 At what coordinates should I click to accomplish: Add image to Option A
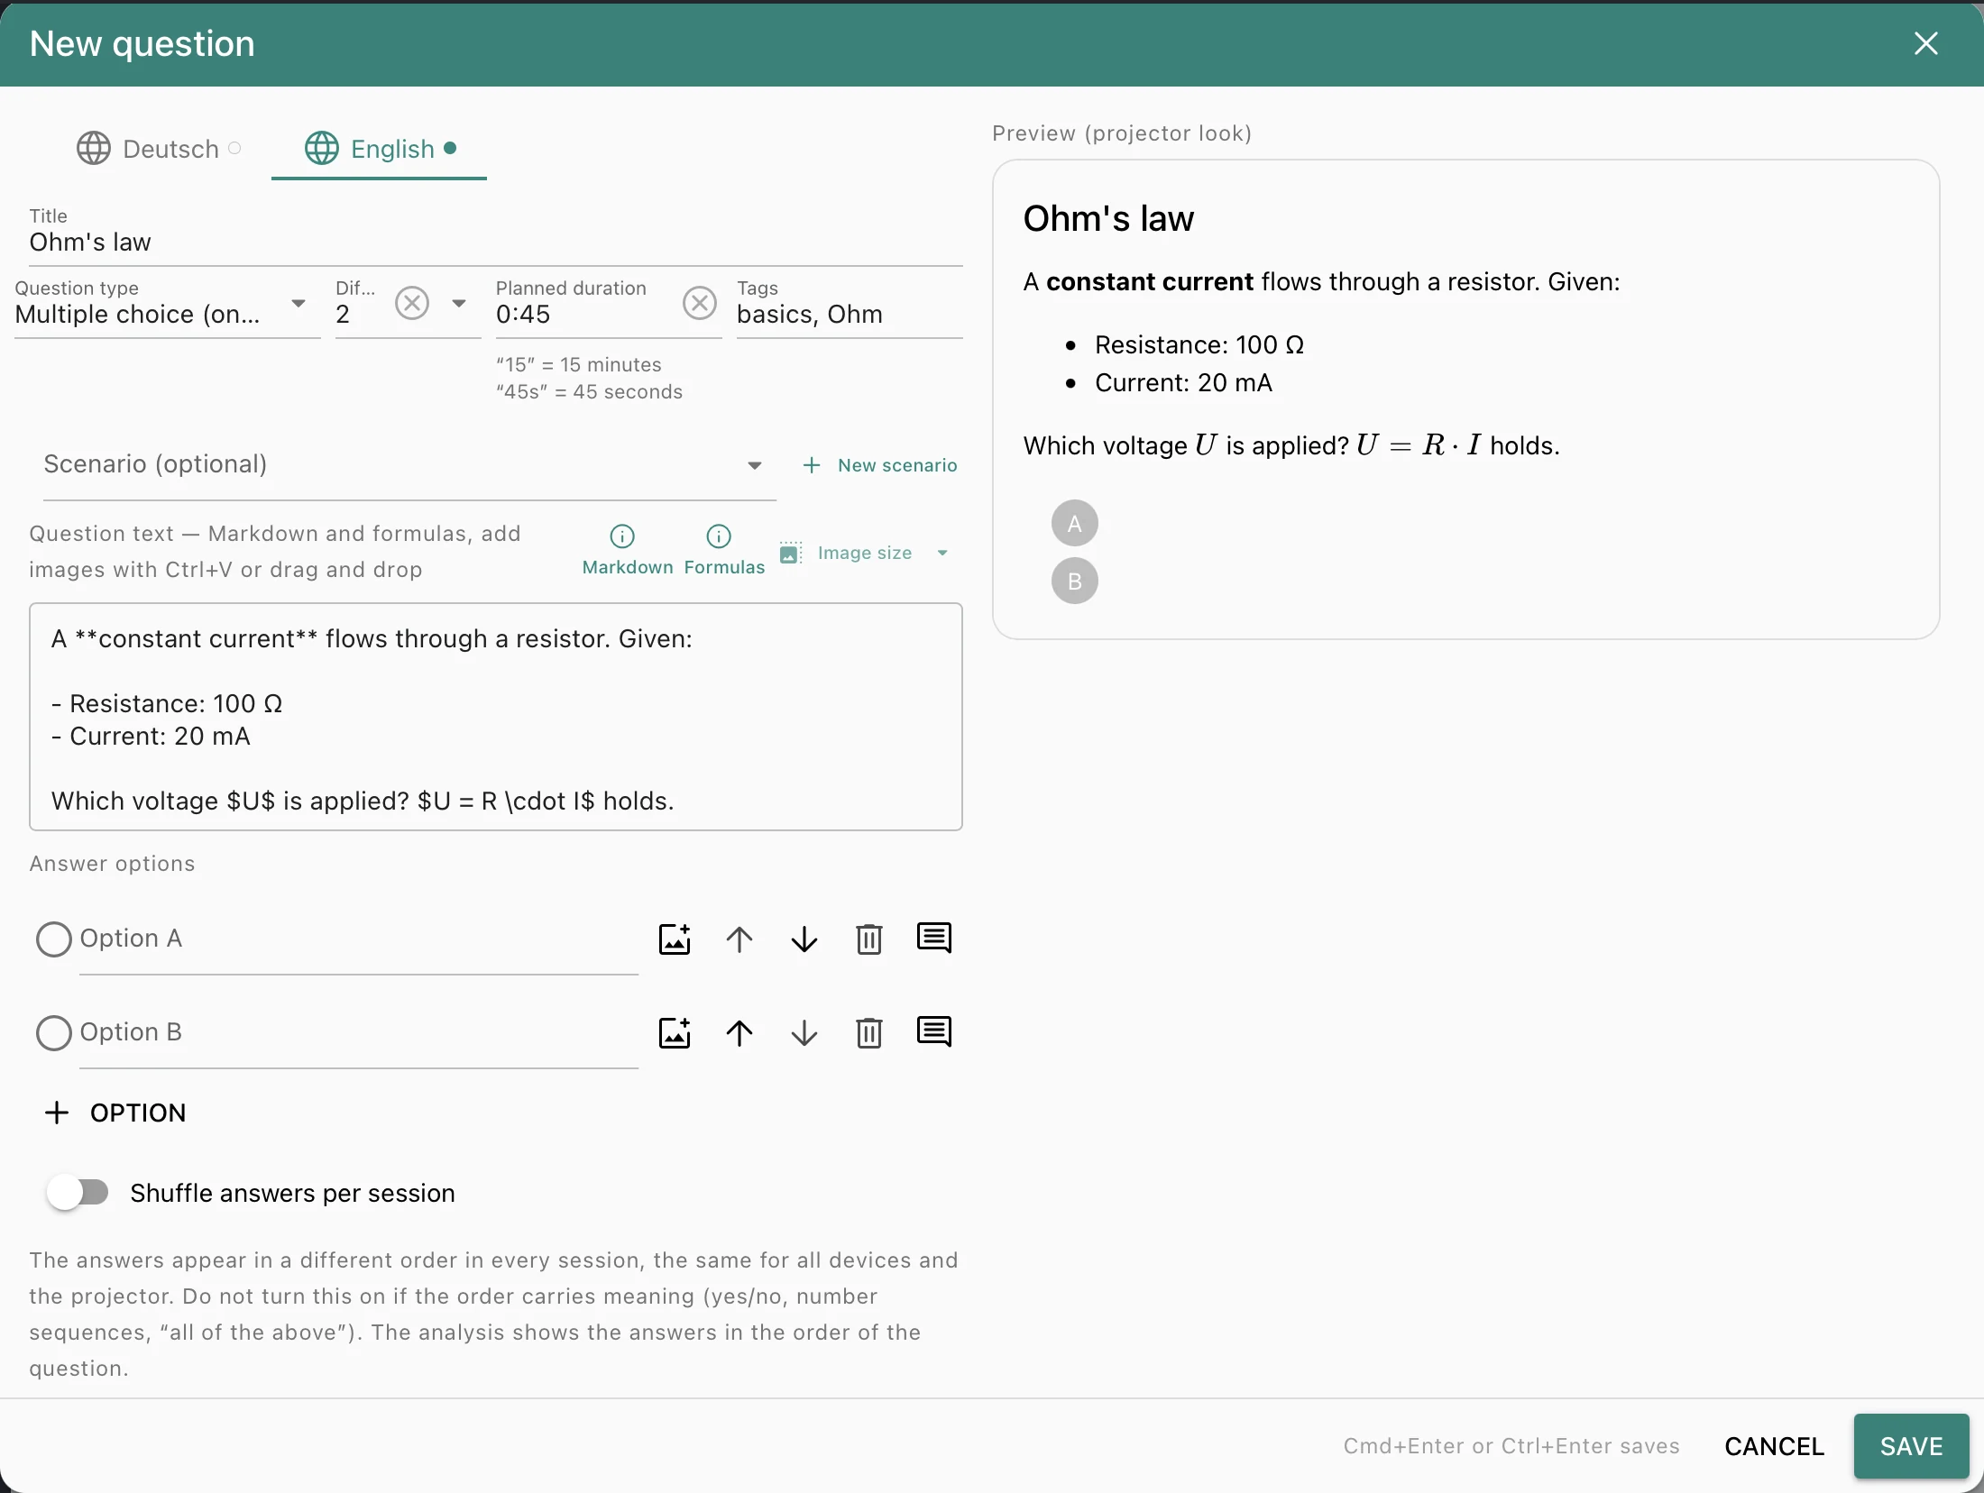click(675, 939)
